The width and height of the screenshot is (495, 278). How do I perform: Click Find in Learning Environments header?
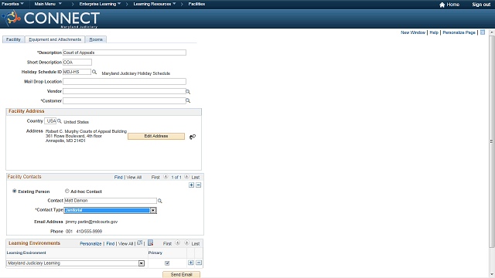click(110, 244)
